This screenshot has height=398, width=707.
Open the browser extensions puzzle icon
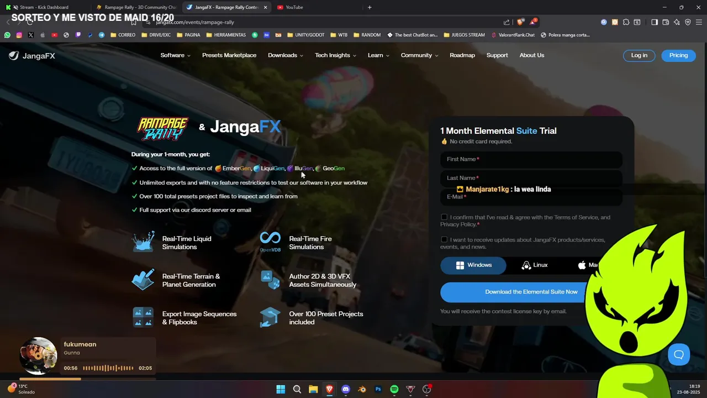pyautogui.click(x=626, y=22)
